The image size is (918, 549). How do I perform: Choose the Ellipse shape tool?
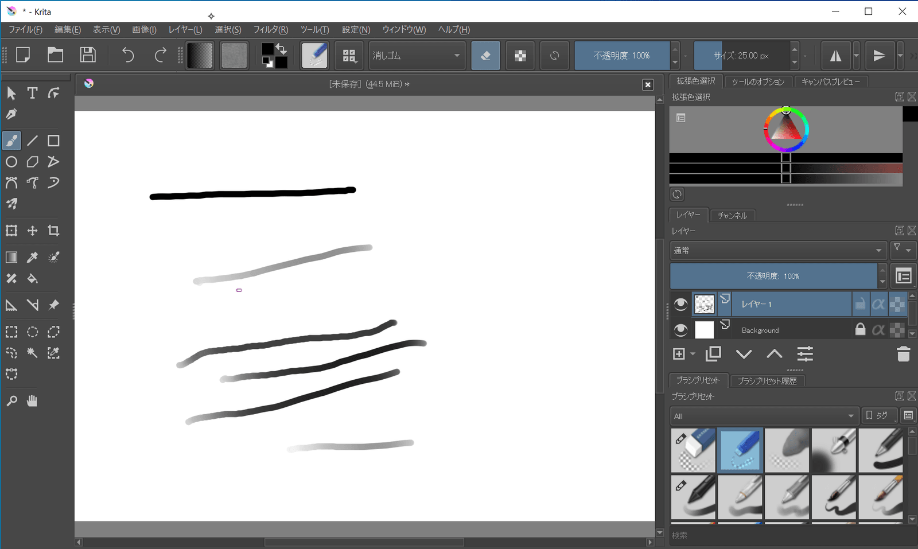pos(11,162)
